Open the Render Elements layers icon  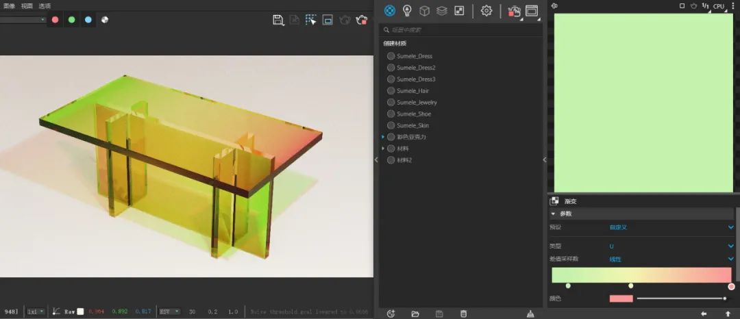442,11
